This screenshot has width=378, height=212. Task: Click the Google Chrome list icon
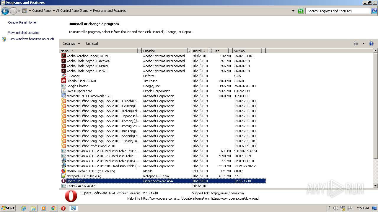(63, 86)
